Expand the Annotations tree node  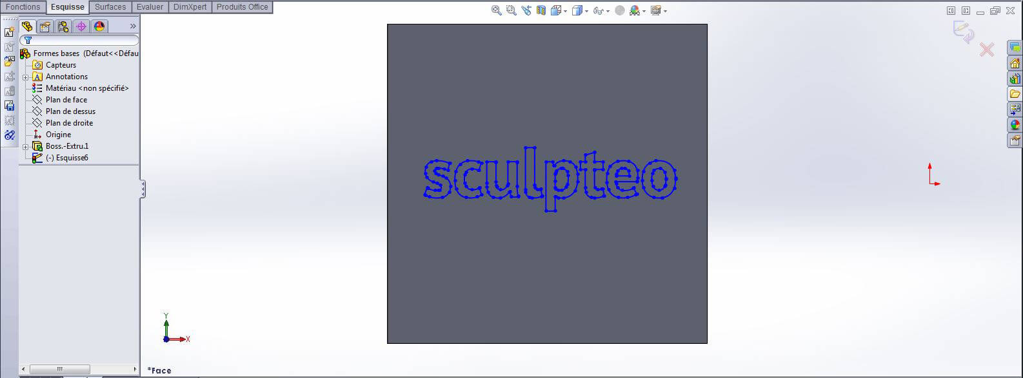coord(26,77)
